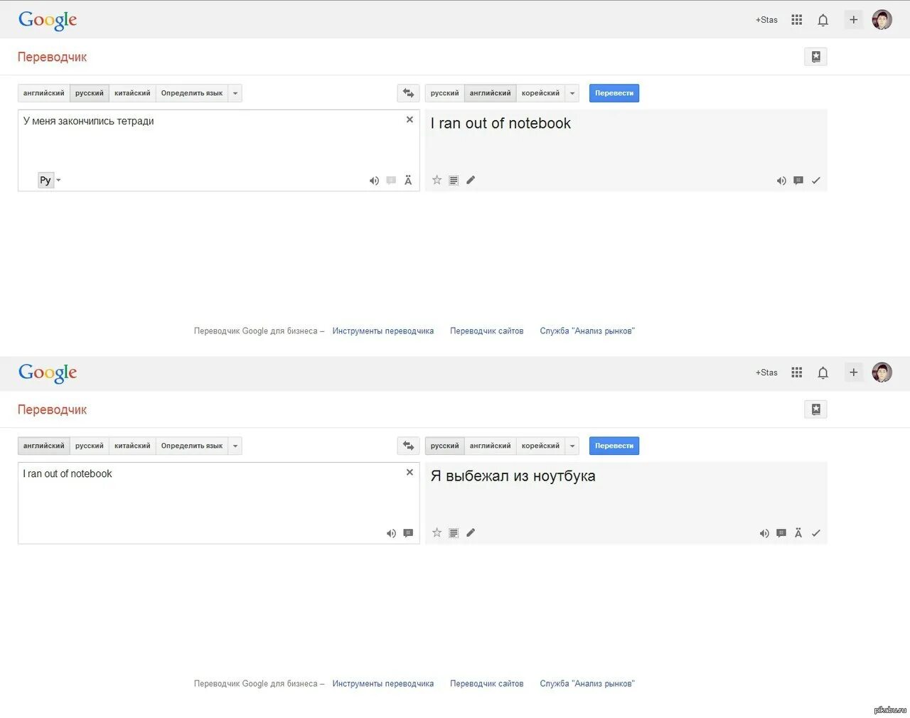
Task: Open the Phrasebook icon in the top header
Action: (x=815, y=57)
